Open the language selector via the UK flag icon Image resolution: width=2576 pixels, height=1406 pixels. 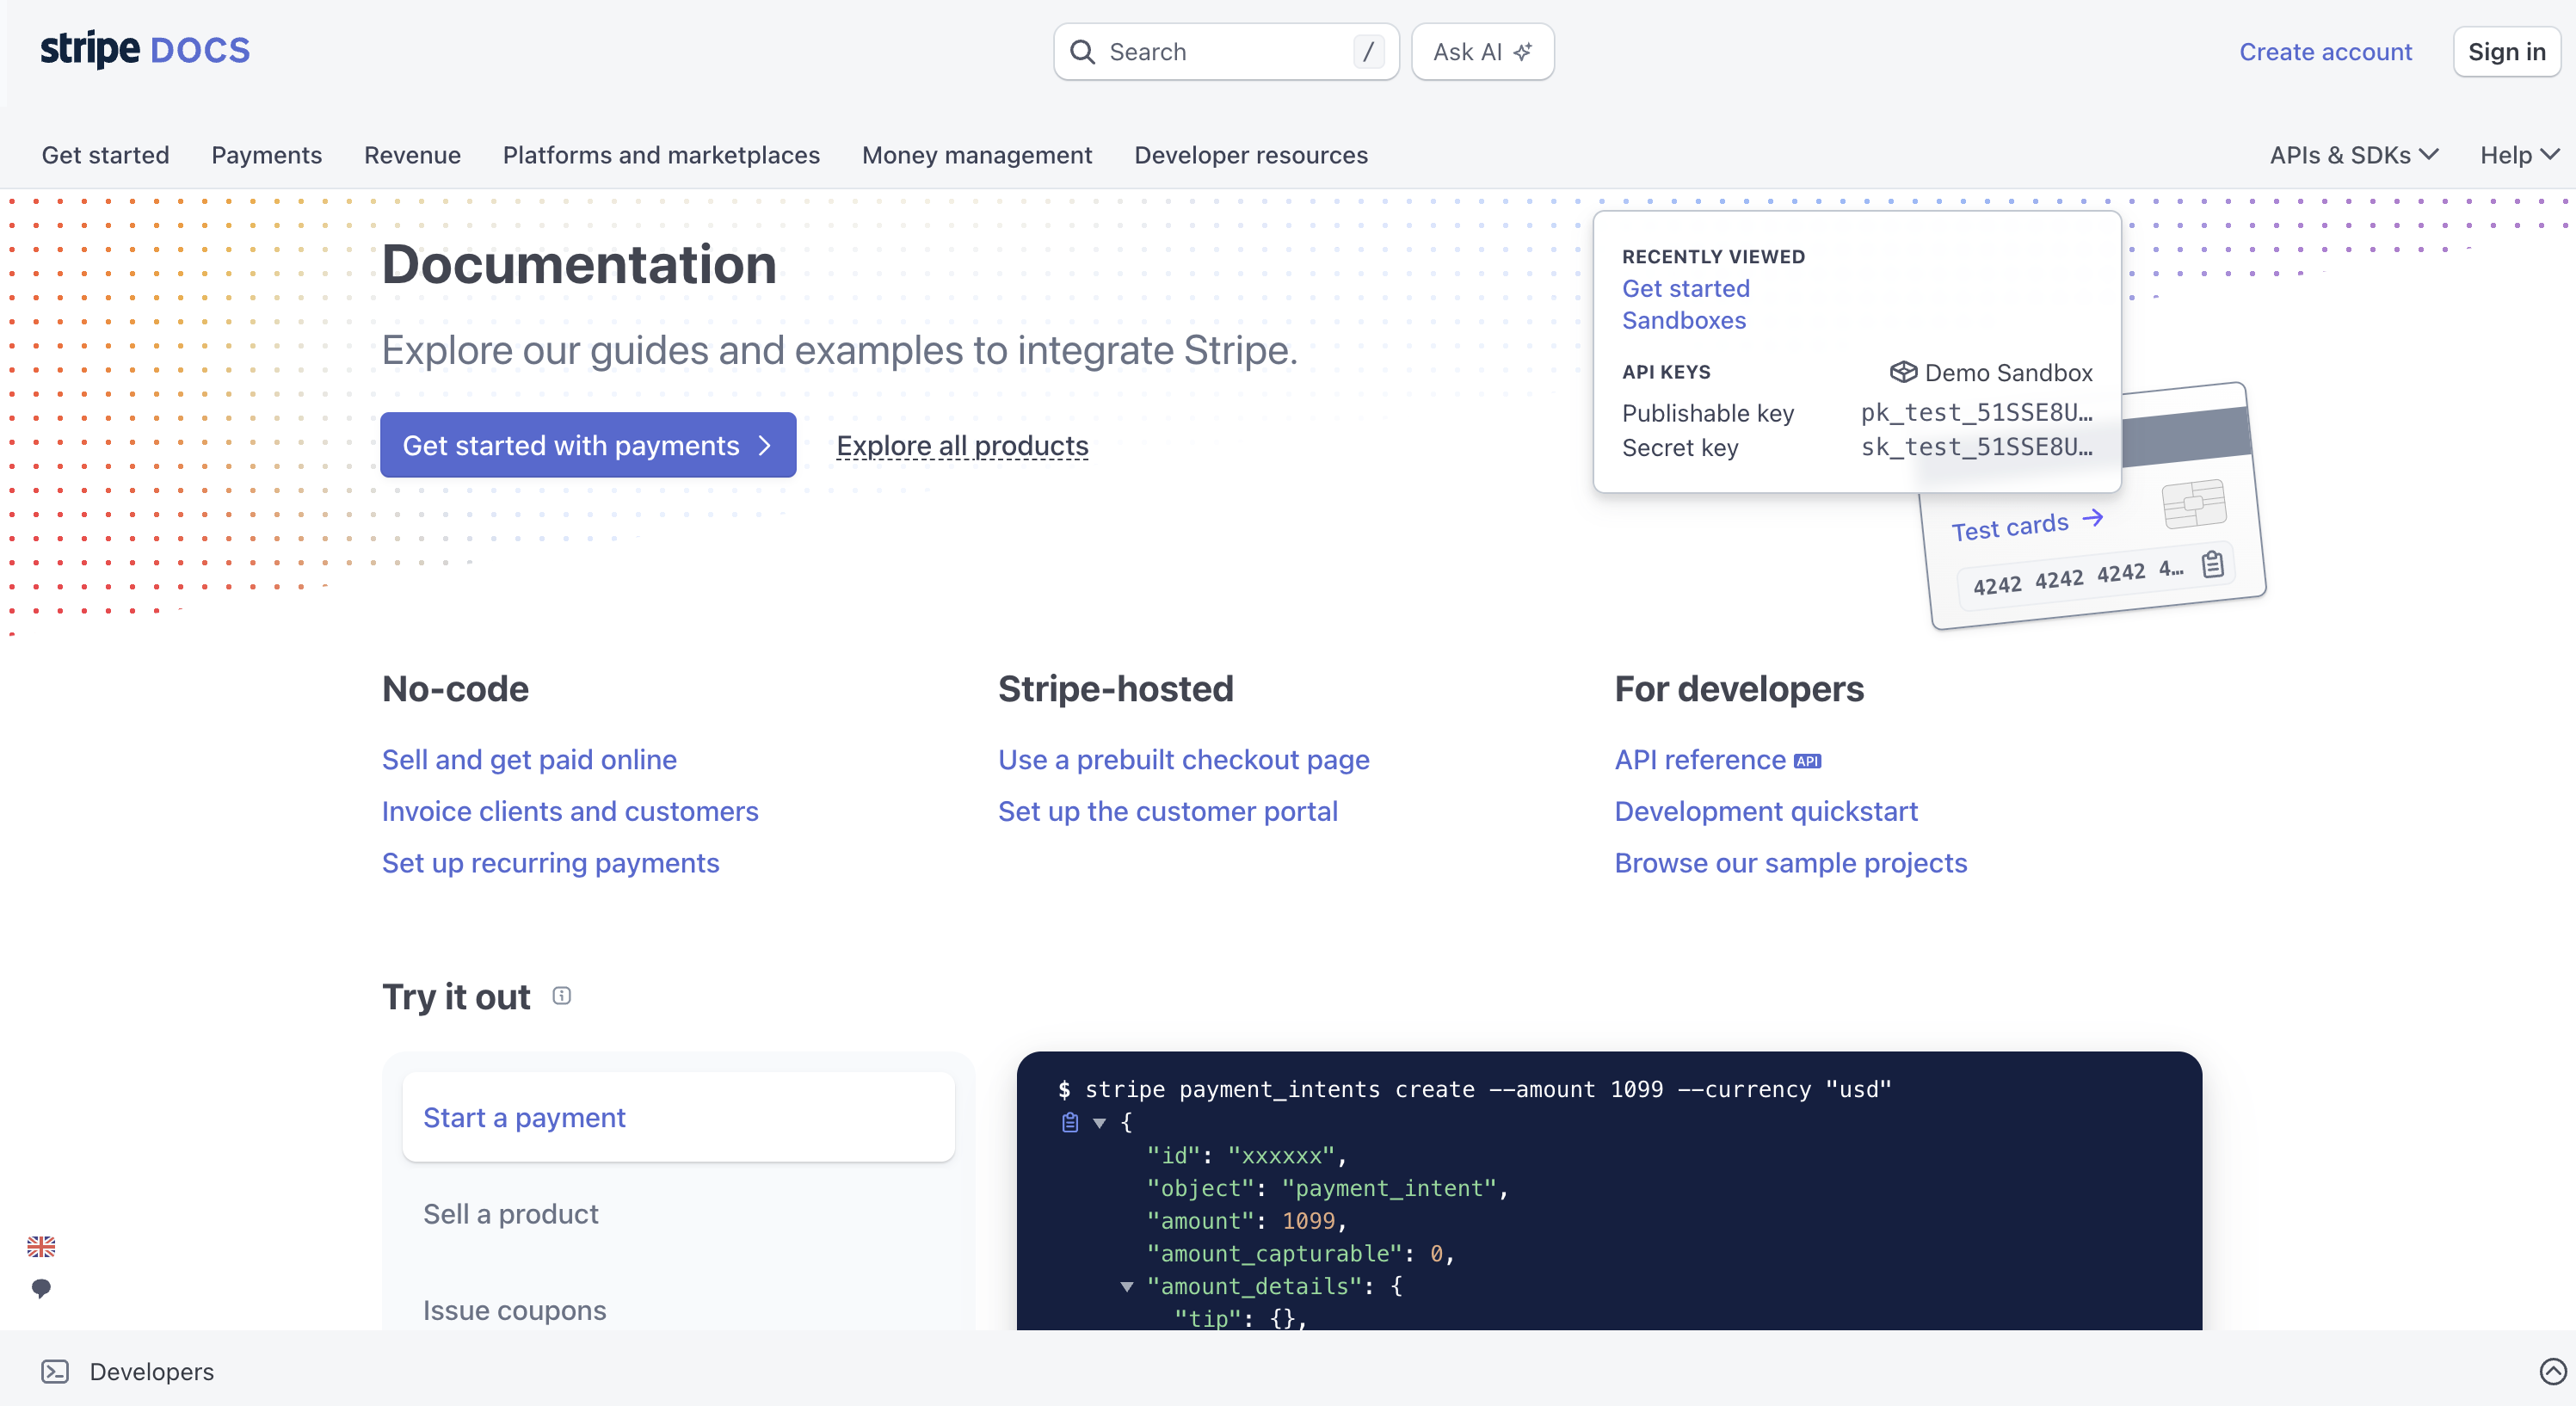pos(40,1246)
